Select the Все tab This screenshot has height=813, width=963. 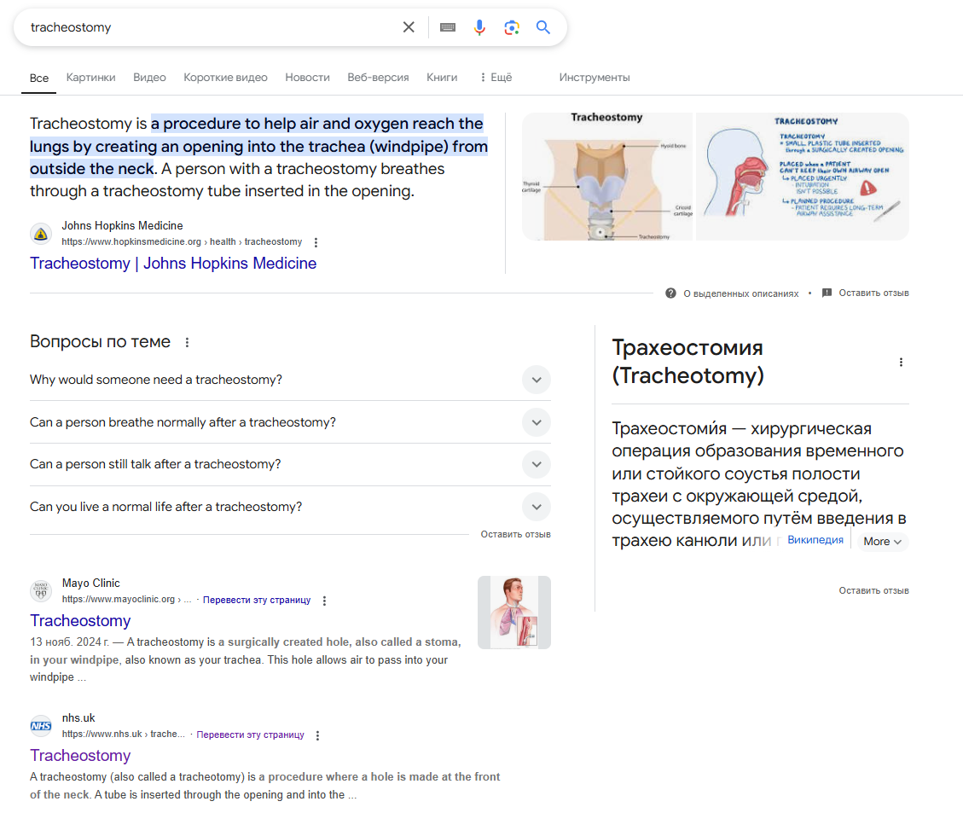click(x=38, y=78)
